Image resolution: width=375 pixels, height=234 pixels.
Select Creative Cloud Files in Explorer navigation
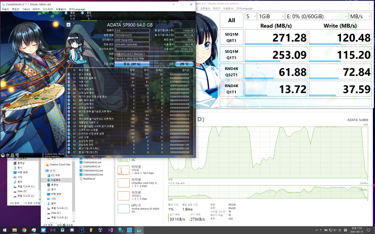click(x=58, y=165)
